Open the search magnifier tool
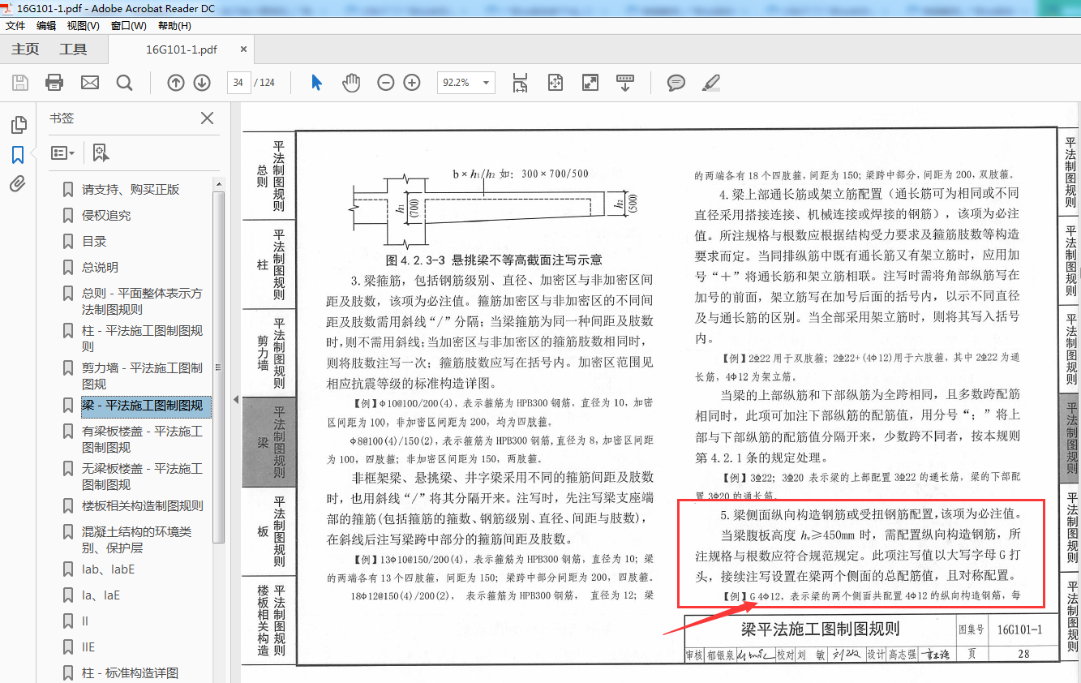The width and height of the screenshot is (1081, 683). tap(124, 82)
